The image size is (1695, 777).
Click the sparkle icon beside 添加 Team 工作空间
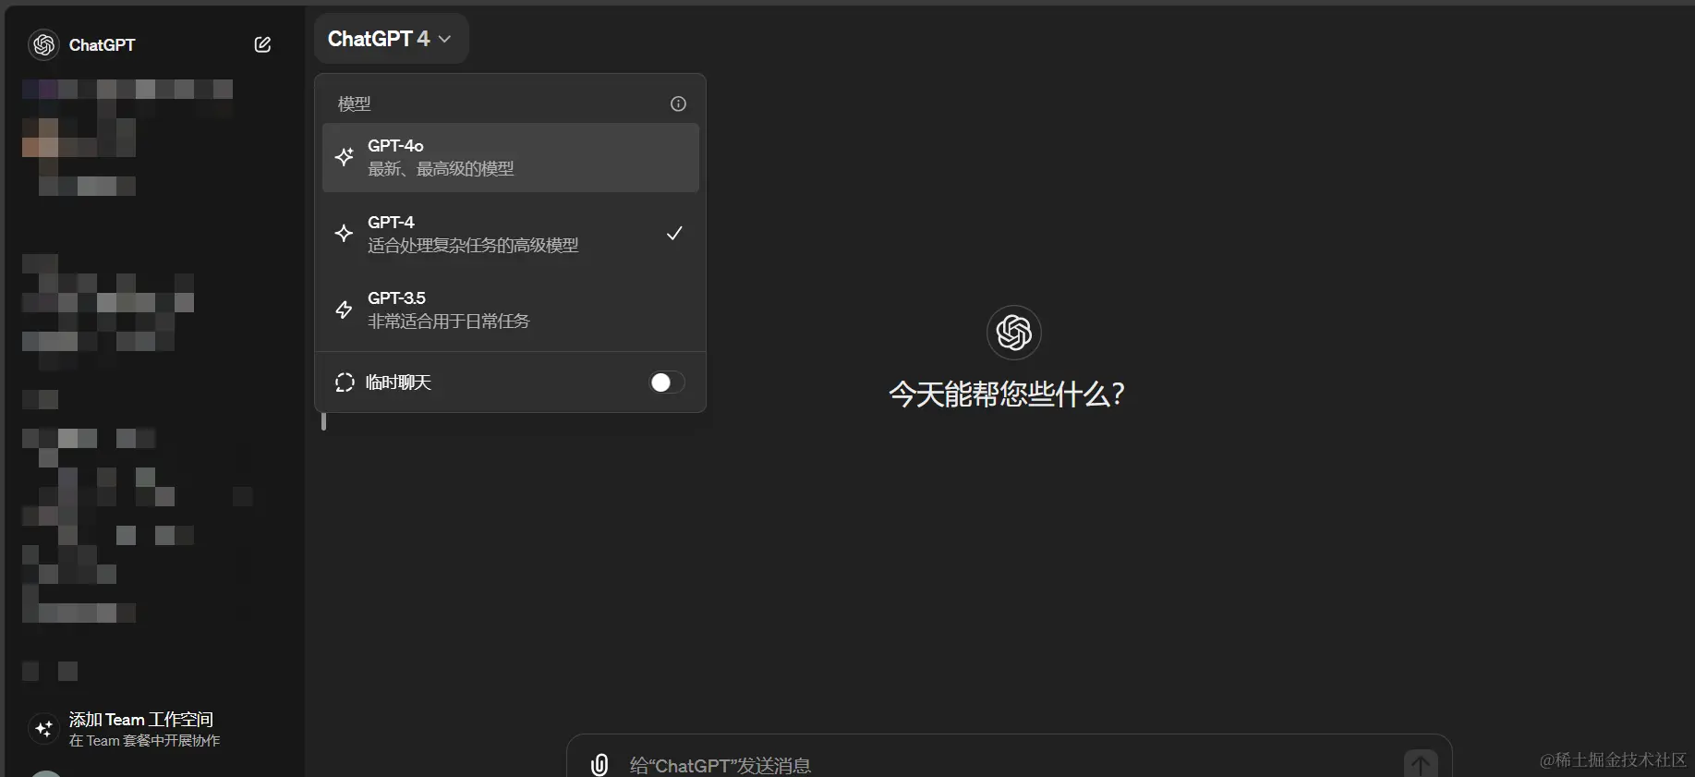43,729
